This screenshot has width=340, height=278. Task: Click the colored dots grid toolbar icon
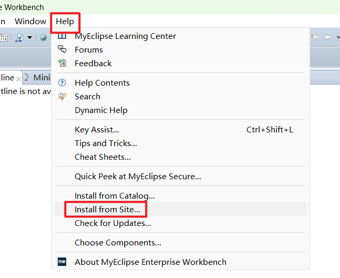click(4, 37)
